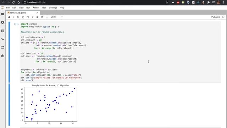Insert a new cell below with plus icon
The width and height of the screenshot is (227, 128).
[13, 17]
